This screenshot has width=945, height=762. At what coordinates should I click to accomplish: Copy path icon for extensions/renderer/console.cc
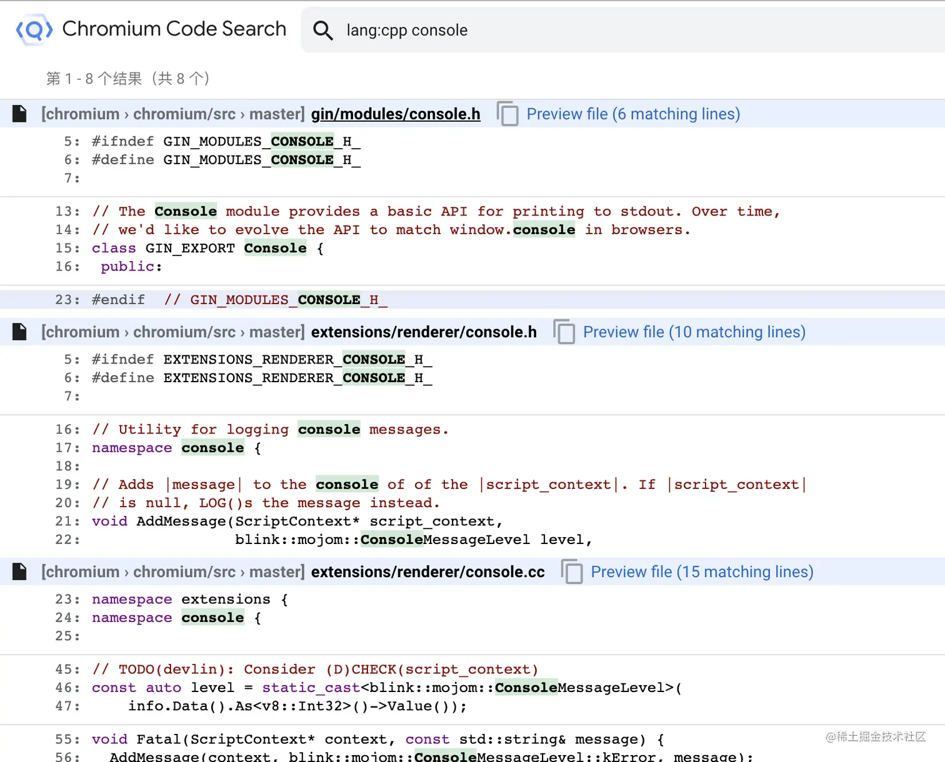(x=572, y=571)
